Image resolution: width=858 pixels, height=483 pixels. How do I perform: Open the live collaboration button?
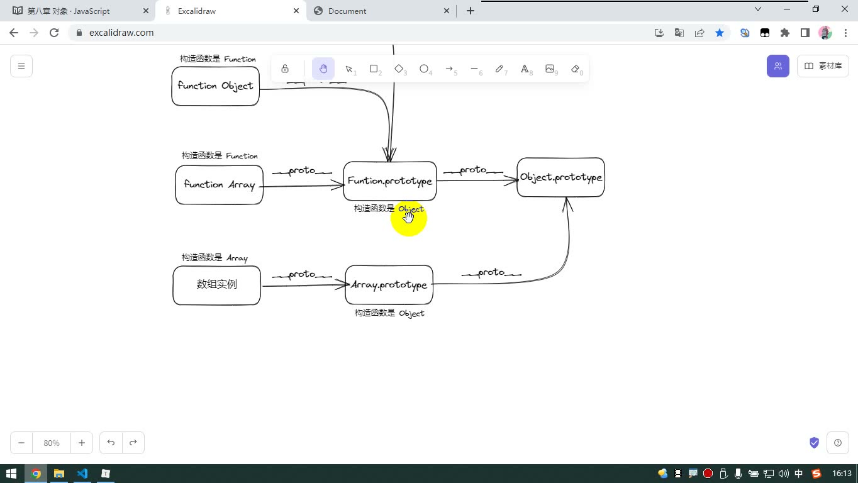click(x=778, y=66)
